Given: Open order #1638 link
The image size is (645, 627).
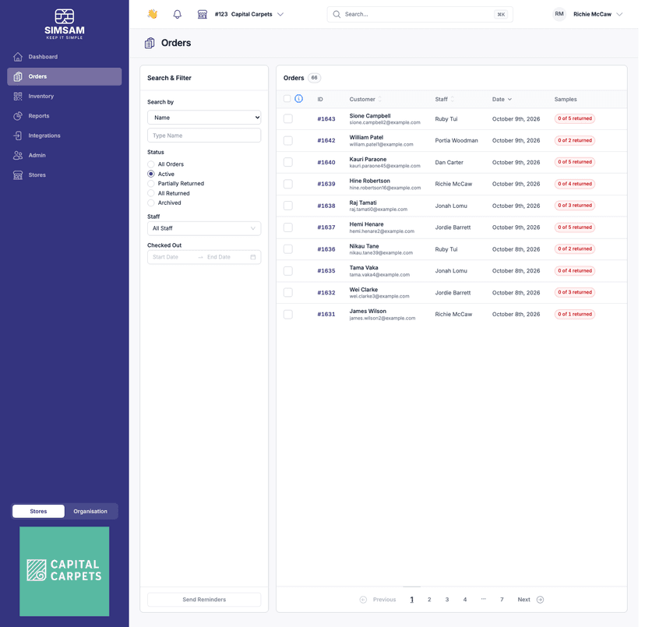Looking at the screenshot, I should (326, 206).
